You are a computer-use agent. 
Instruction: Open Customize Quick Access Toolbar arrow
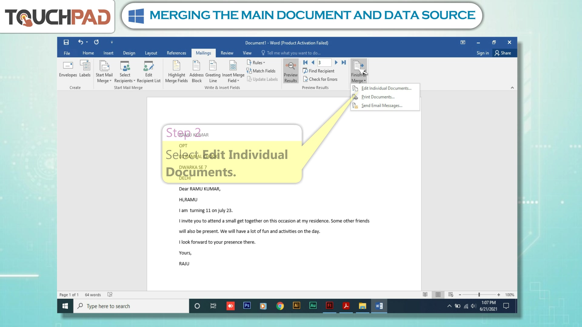(112, 42)
